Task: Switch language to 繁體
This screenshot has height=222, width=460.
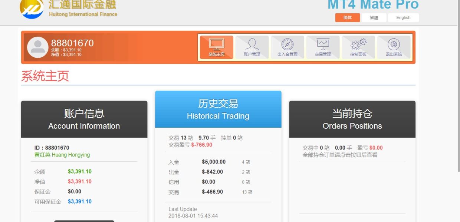Action: [x=374, y=18]
